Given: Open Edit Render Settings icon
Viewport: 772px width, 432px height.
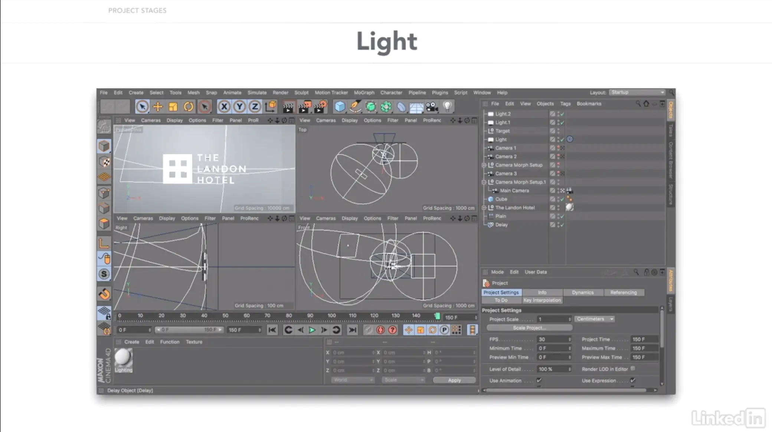Looking at the screenshot, I should tap(320, 107).
